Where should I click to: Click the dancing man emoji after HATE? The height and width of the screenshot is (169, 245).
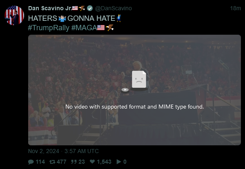point(119,18)
